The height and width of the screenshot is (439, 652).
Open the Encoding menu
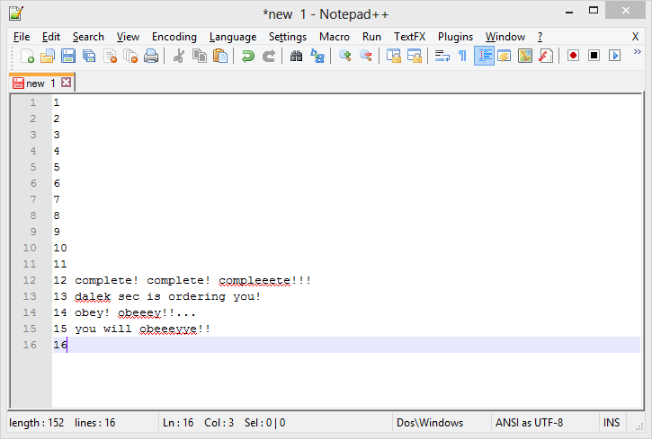click(174, 37)
